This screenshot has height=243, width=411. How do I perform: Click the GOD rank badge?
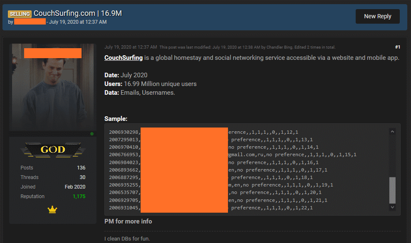point(52,150)
